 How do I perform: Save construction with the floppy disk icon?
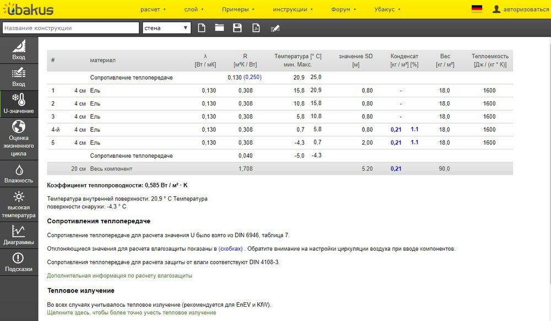pyautogui.click(x=237, y=28)
